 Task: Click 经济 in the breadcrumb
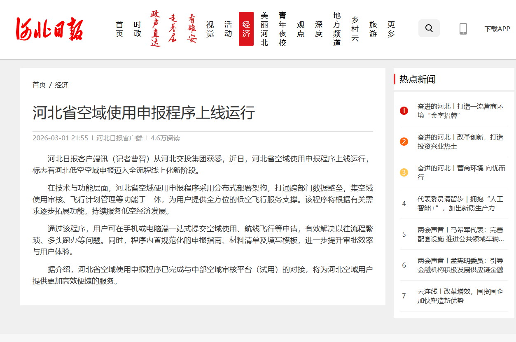click(x=62, y=85)
